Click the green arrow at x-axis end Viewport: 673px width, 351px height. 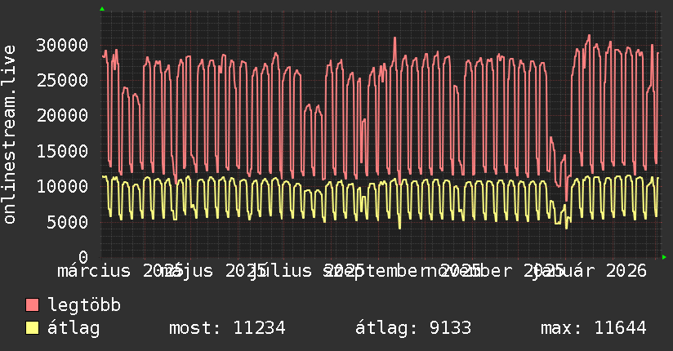[x=664, y=257]
